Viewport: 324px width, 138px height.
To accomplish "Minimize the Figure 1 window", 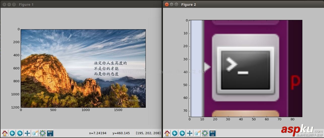I will (x=9, y=5).
